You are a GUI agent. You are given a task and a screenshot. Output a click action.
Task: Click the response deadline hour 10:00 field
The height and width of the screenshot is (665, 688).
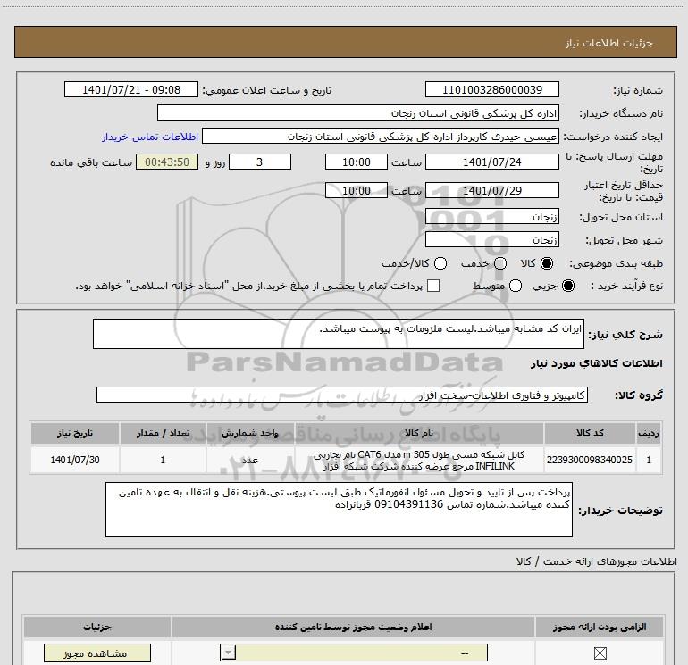pos(357,162)
